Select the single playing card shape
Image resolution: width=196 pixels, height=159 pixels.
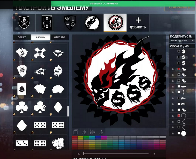[22, 89]
